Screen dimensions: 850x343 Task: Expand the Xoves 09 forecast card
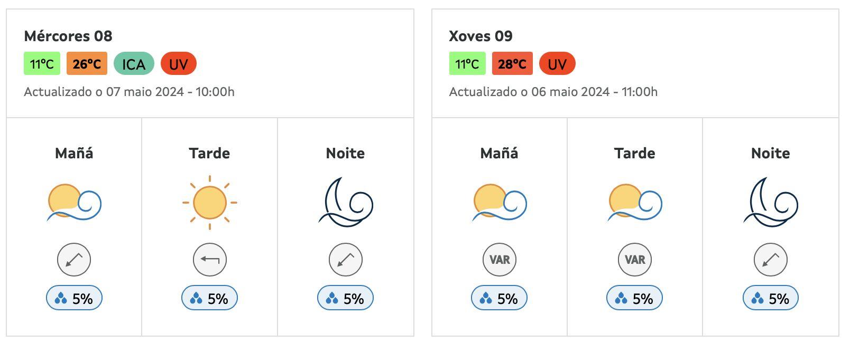tap(480, 37)
